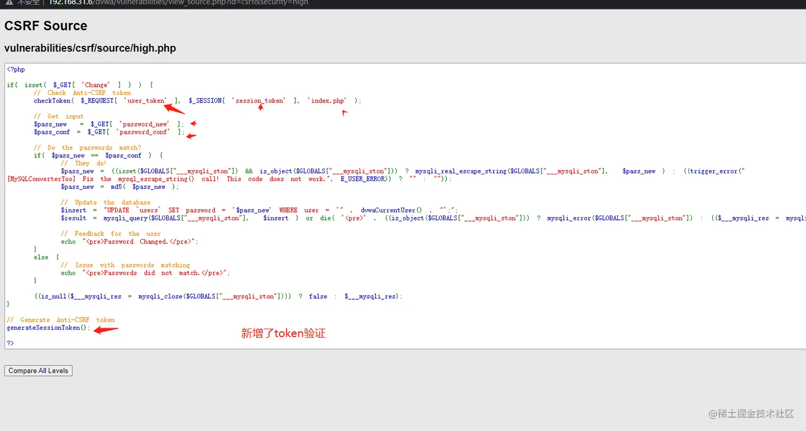
Task: Click the MySQLConverterToo error message line
Action: (x=230, y=179)
